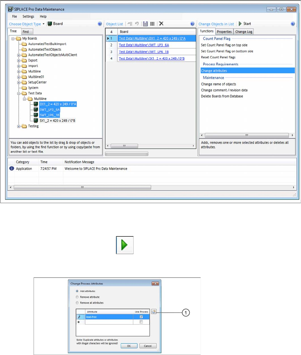Select the Remove all attributes radio button
This screenshot has height=355, width=301.
[x=77, y=303]
